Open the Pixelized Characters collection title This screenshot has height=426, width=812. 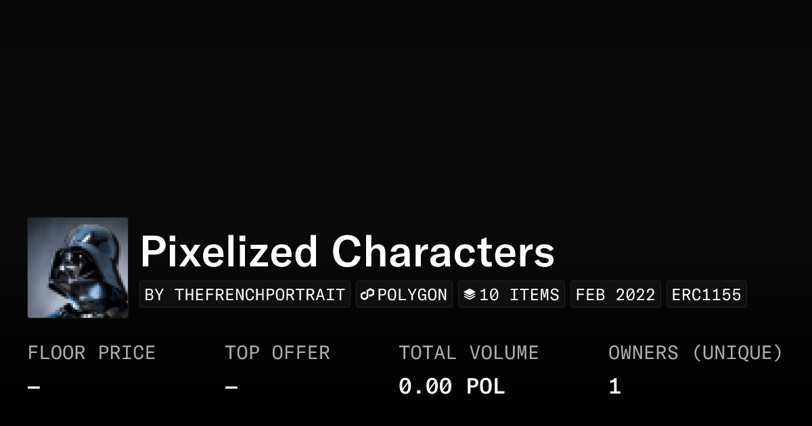[x=347, y=252]
